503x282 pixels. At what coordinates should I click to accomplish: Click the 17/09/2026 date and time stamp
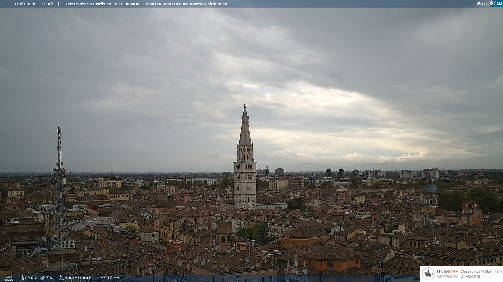pos(33,4)
